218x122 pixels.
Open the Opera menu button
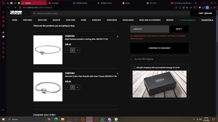point(3,3)
